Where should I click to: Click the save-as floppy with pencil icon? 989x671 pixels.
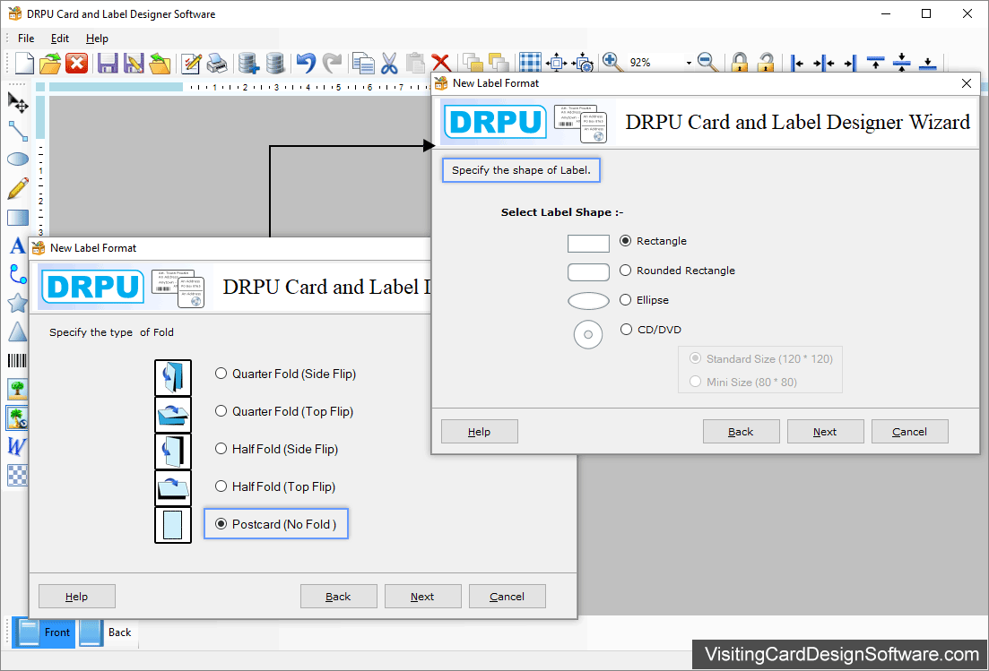tap(133, 63)
